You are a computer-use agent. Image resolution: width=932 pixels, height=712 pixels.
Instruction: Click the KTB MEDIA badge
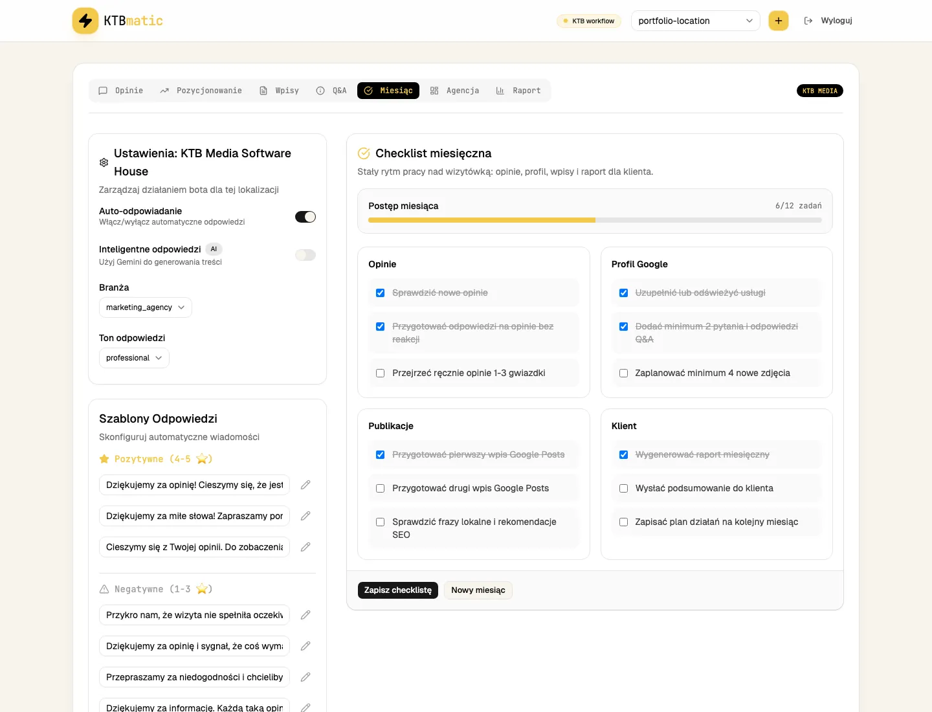coord(820,91)
